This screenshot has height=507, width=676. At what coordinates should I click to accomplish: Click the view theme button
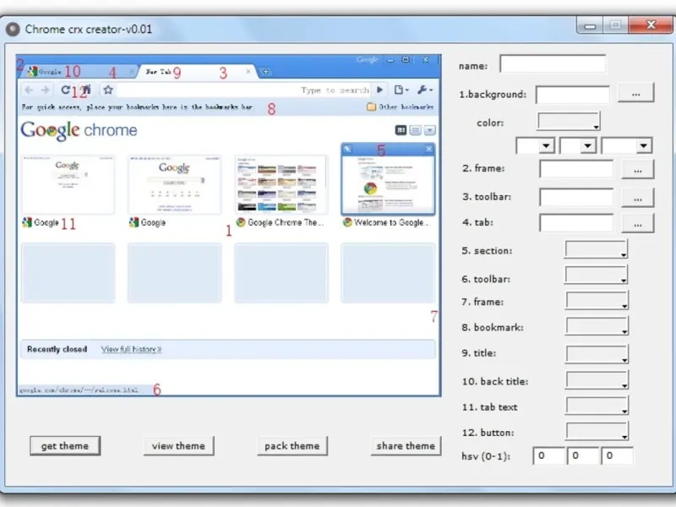[178, 446]
